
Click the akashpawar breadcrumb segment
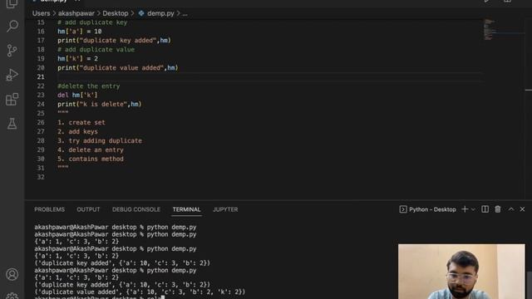tap(76, 13)
